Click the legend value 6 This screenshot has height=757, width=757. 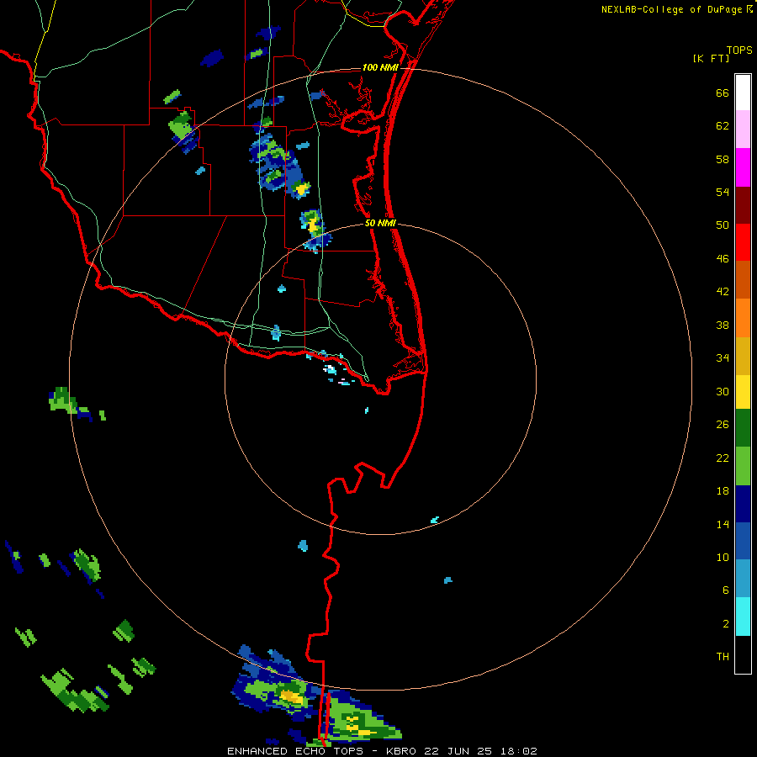[x=726, y=590]
